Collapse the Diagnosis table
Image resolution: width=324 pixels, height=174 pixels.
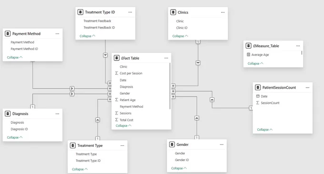15,137
